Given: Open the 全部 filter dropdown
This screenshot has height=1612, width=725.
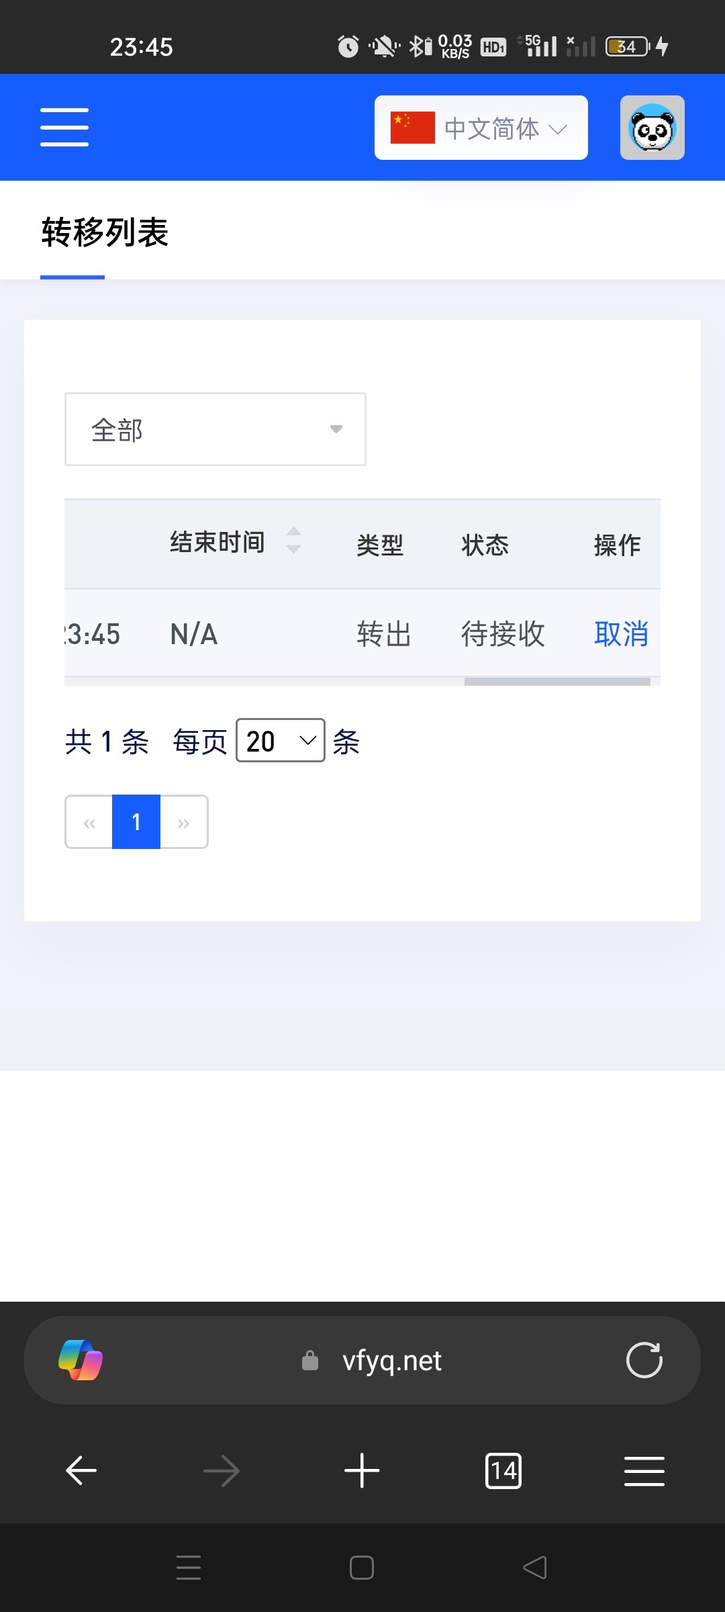Looking at the screenshot, I should click(215, 429).
